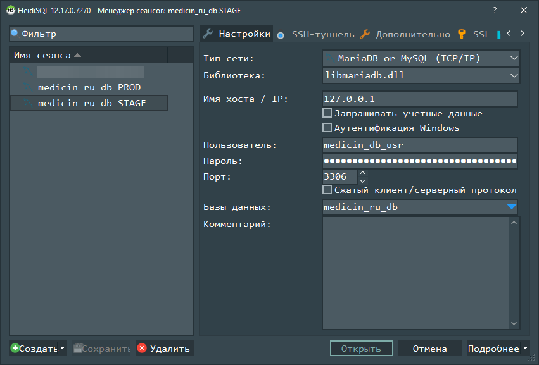Click the green plus icon on Создать

[15, 348]
